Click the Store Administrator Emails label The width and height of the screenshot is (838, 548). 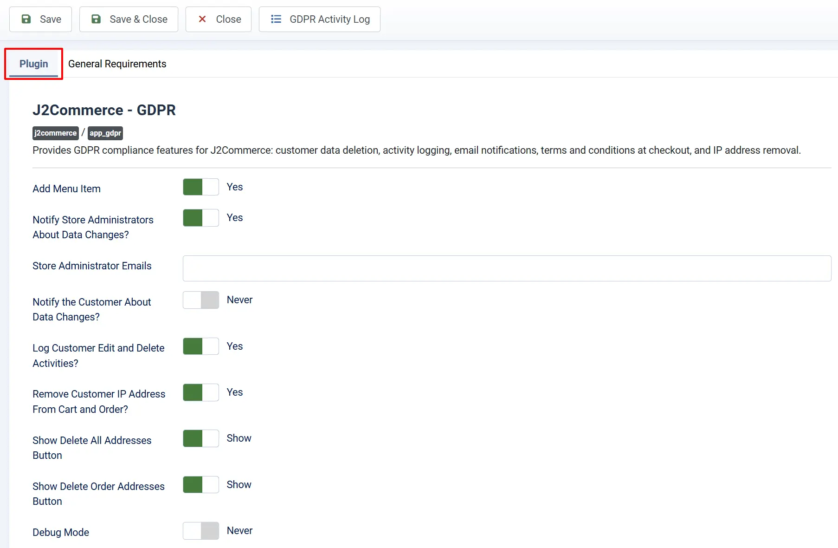coord(92,266)
